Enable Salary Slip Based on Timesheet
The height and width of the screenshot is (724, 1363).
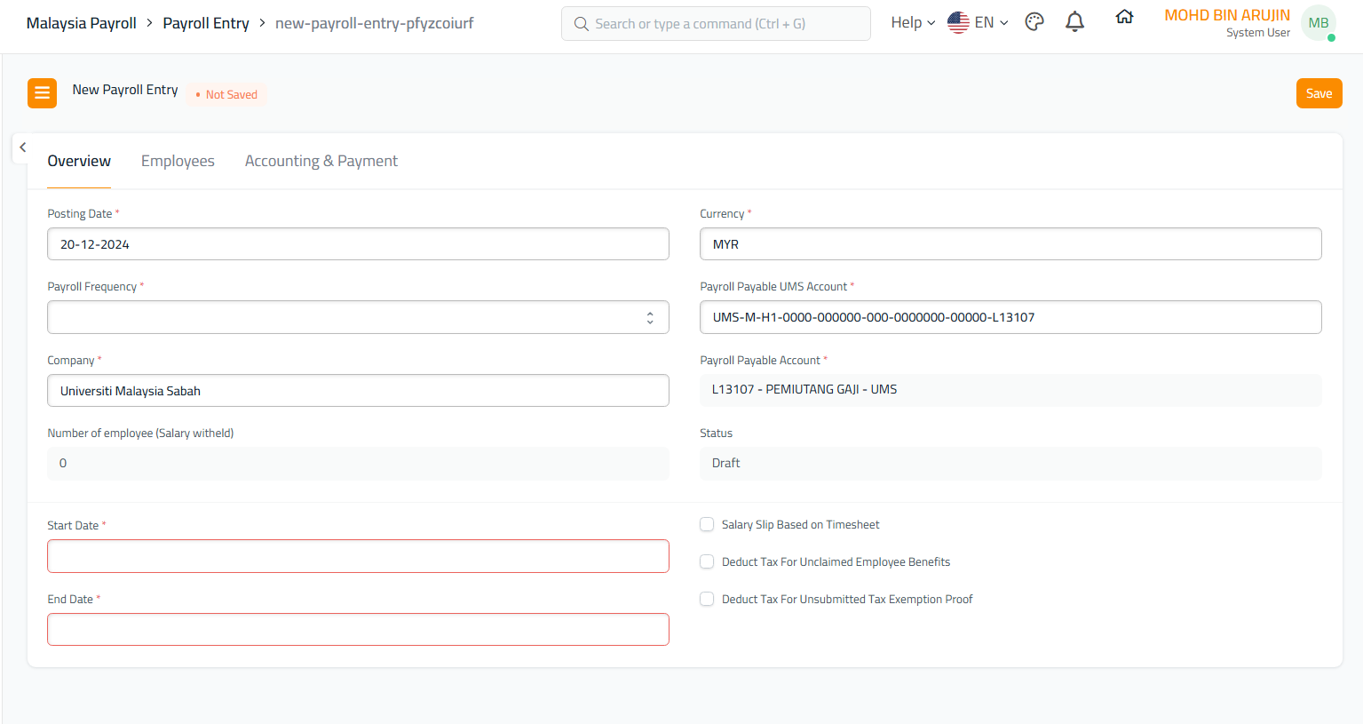tap(707, 525)
